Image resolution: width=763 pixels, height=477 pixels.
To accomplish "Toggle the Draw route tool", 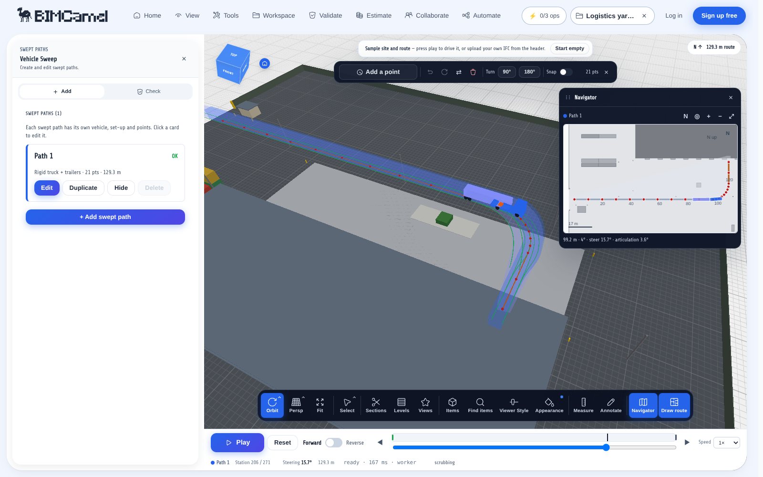I will [x=674, y=405].
